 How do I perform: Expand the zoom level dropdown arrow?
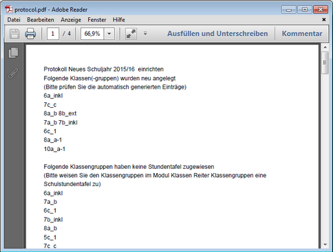[x=109, y=34]
